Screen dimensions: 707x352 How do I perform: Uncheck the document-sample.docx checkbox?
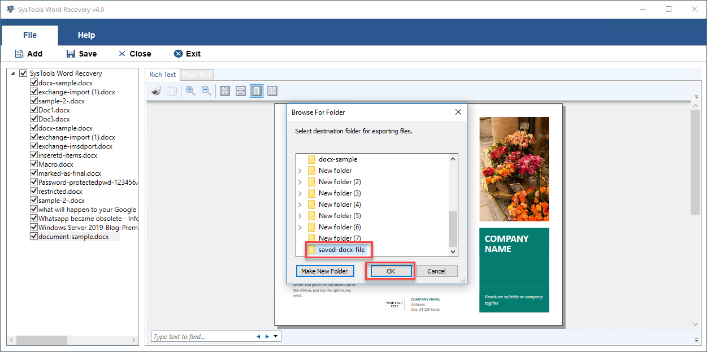click(34, 236)
